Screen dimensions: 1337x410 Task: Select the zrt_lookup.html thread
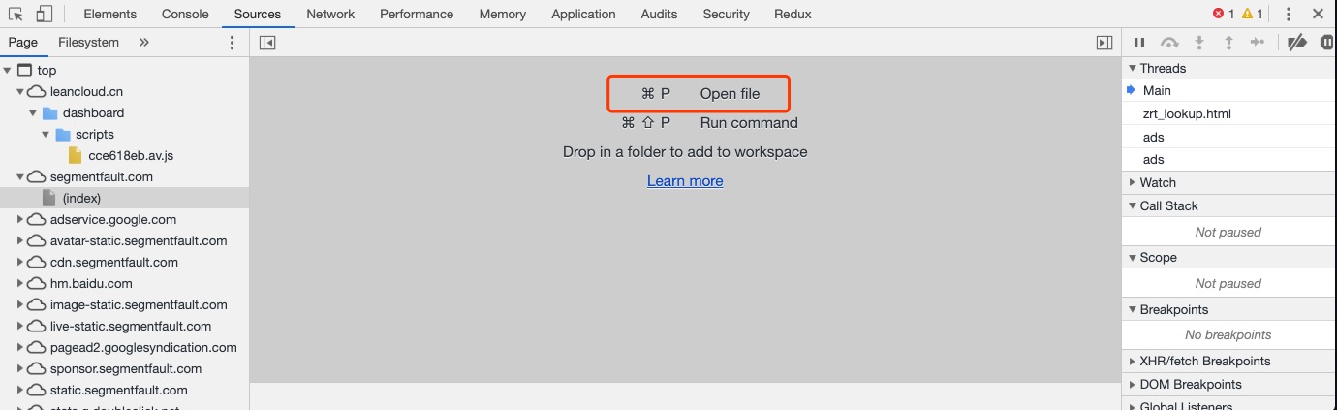click(x=1187, y=114)
